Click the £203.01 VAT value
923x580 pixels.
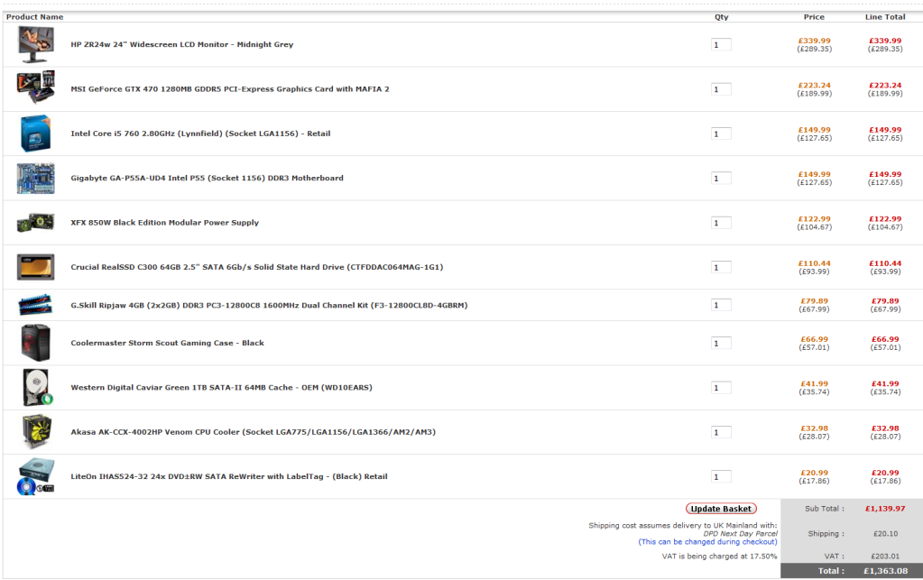(885, 557)
